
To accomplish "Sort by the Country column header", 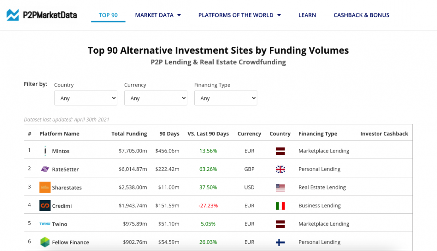I will 280,134.
